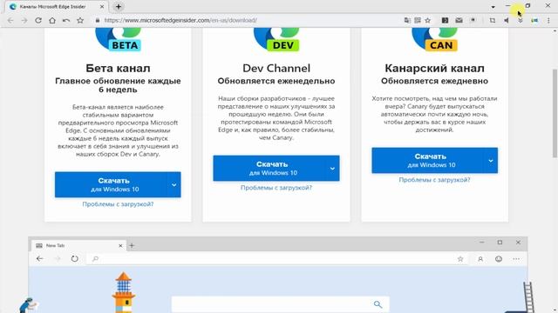Bookmark page with star icon in address bar
Image resolution: width=558 pixels, height=313 pixels.
click(x=428, y=21)
